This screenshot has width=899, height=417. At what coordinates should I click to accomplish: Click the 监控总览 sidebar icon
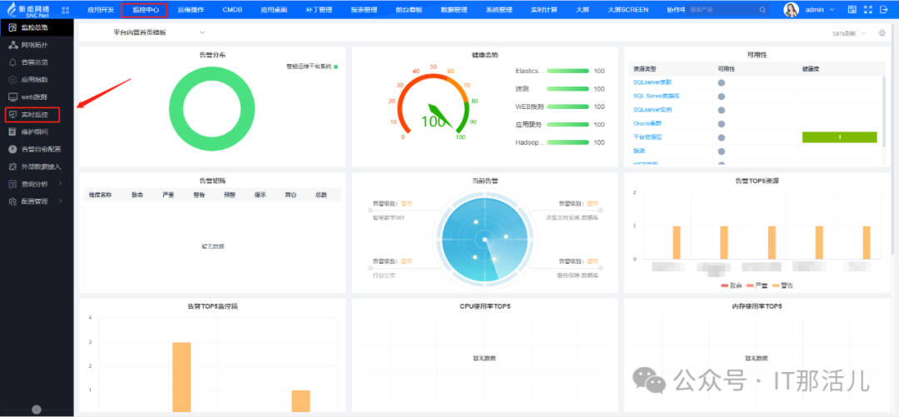[x=12, y=27]
